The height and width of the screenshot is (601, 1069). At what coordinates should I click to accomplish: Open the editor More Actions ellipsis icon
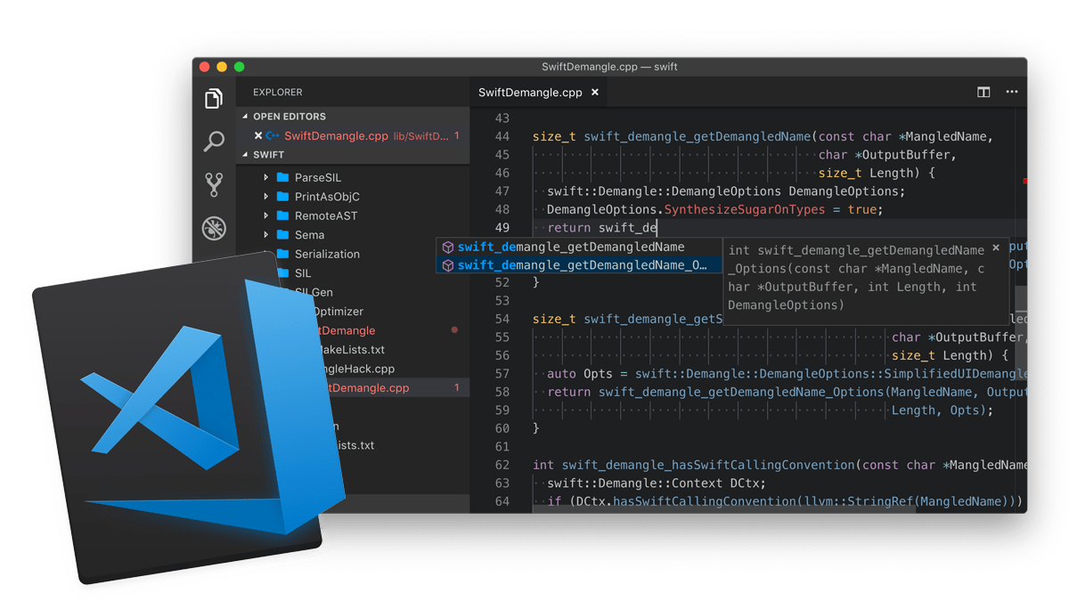[1011, 92]
